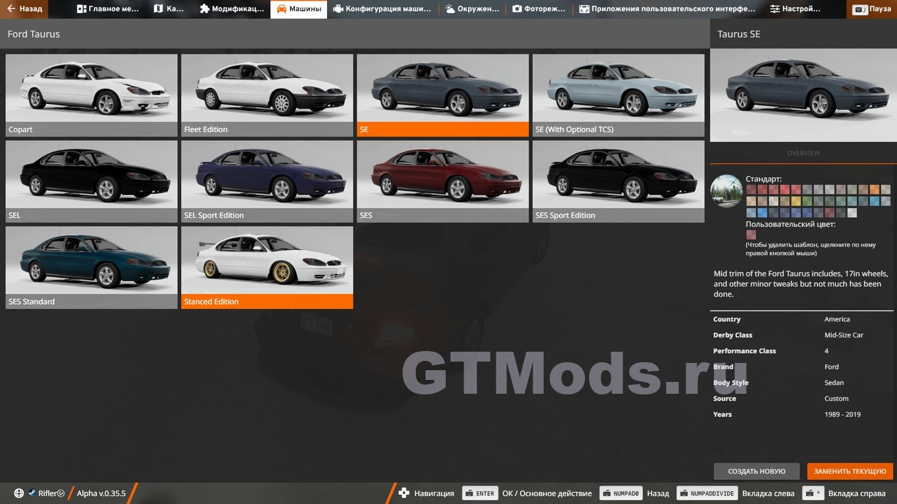Click the NUMPAD0 key hint icon
Image resolution: width=897 pixels, height=504 pixels.
tap(621, 493)
